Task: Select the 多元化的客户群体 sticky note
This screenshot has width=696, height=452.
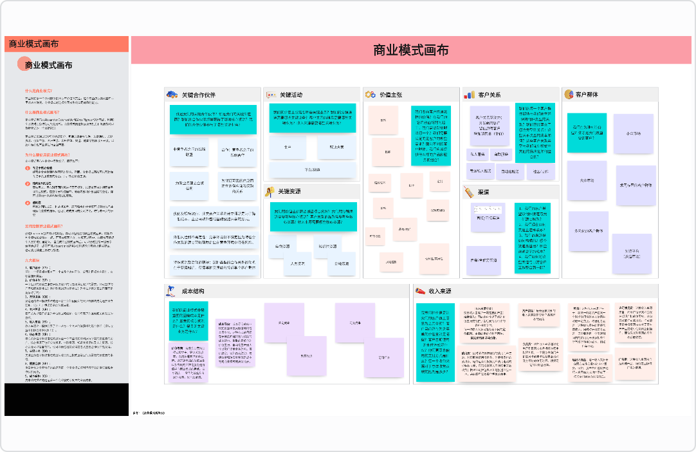Action: [589, 231]
